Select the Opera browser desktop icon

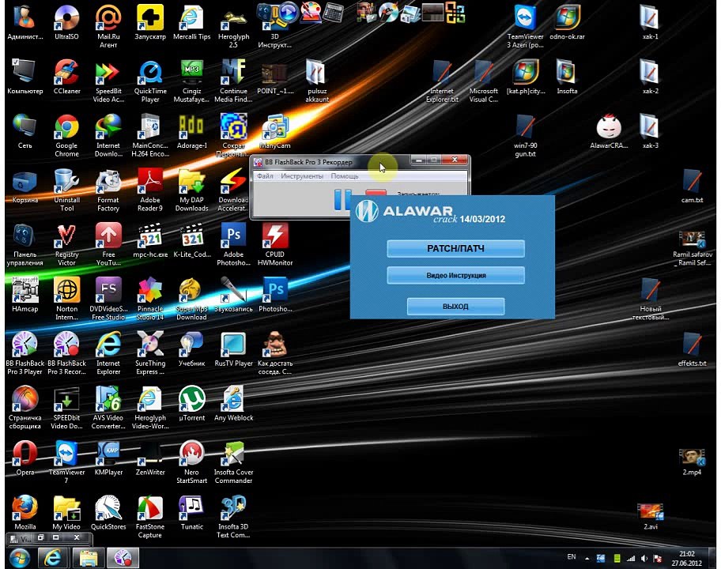(25, 458)
